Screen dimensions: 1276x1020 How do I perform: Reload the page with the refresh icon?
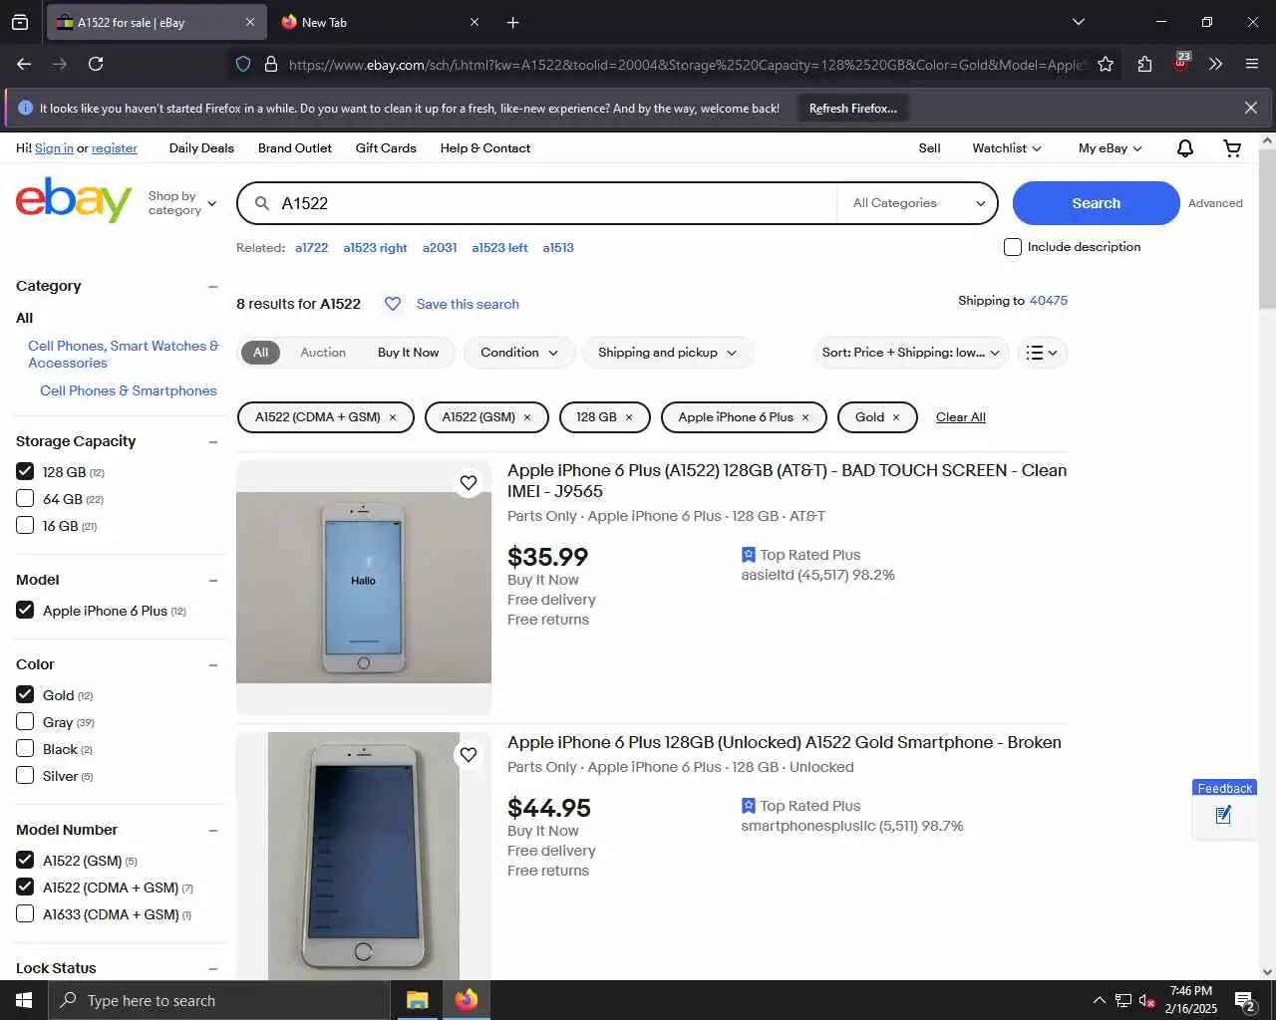(x=96, y=64)
